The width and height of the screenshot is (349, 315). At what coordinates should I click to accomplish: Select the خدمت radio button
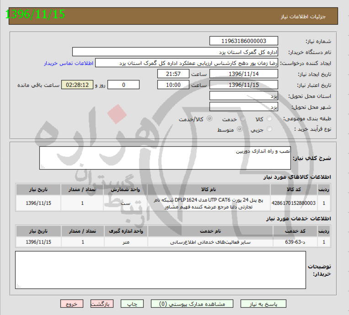click(x=243, y=118)
